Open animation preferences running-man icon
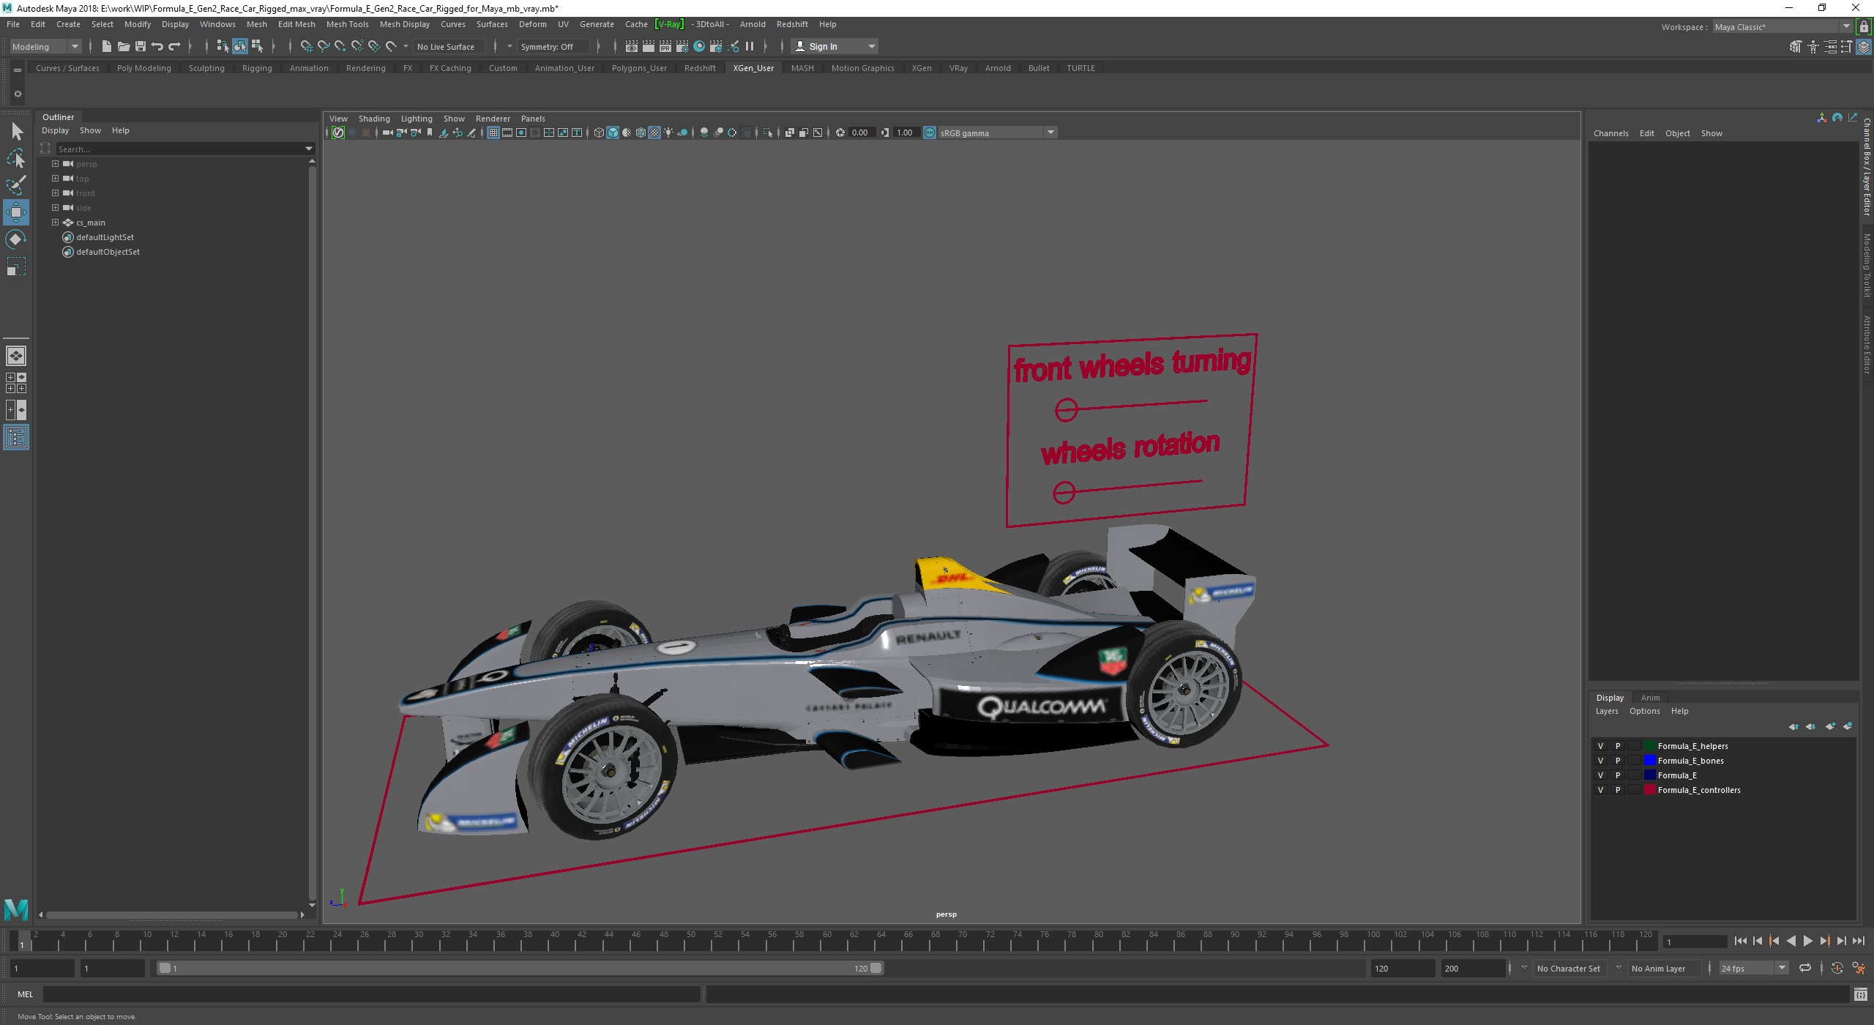The image size is (1874, 1025). 1858,968
